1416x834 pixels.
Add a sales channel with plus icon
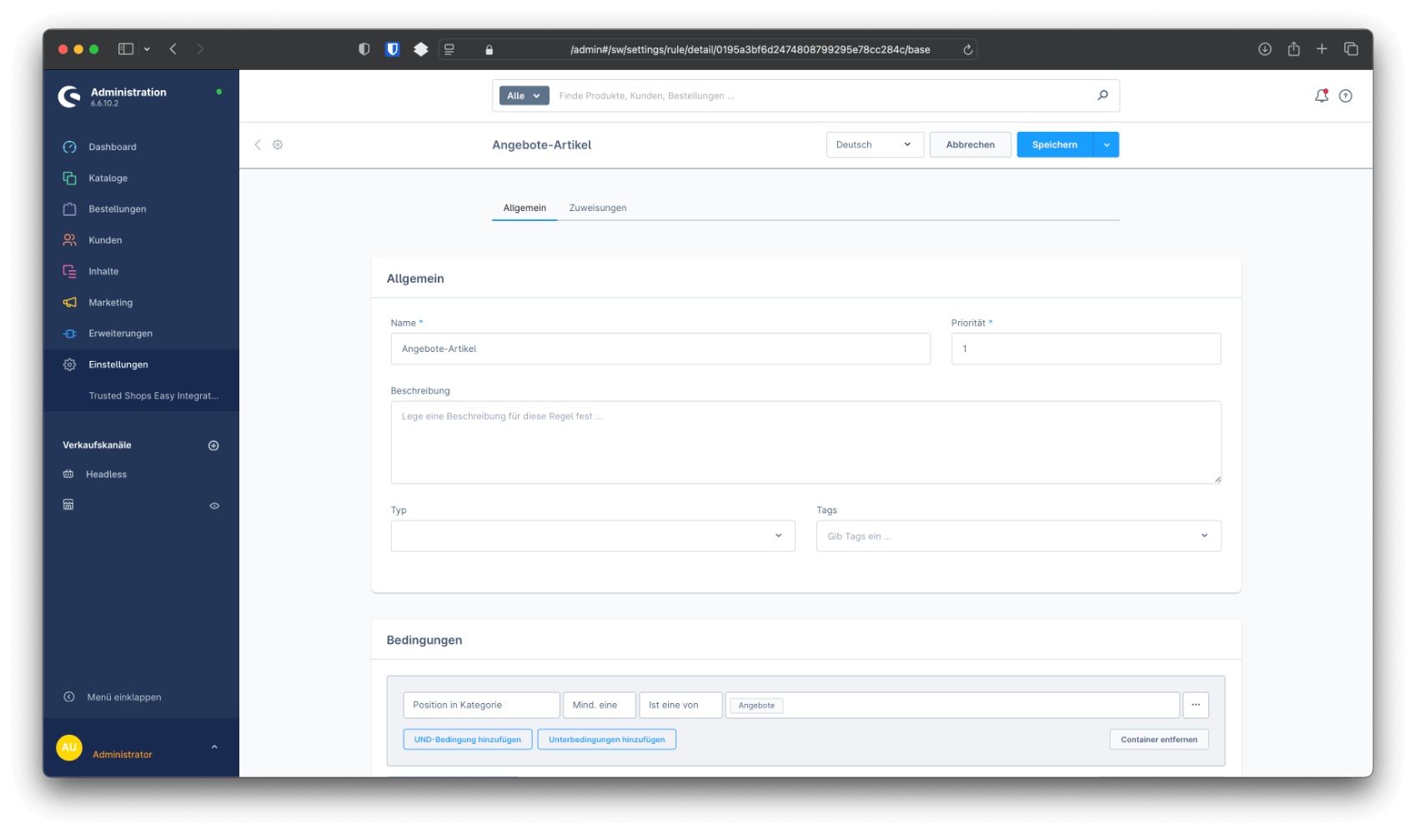[213, 445]
